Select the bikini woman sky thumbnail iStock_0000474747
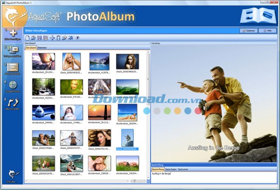This screenshot has width=280, height=190. [x=71, y=138]
